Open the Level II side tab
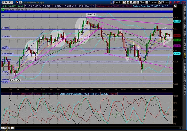The height and width of the screenshot is (131, 187). [185, 79]
